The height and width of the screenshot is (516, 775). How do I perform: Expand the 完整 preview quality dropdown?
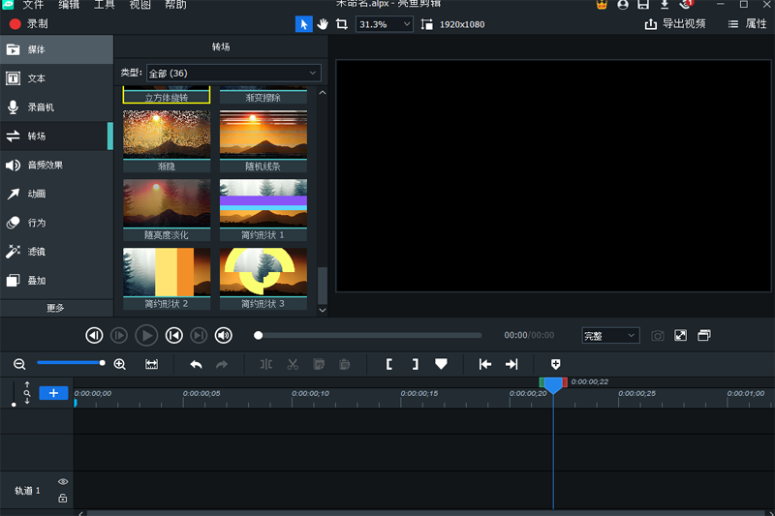pos(609,335)
